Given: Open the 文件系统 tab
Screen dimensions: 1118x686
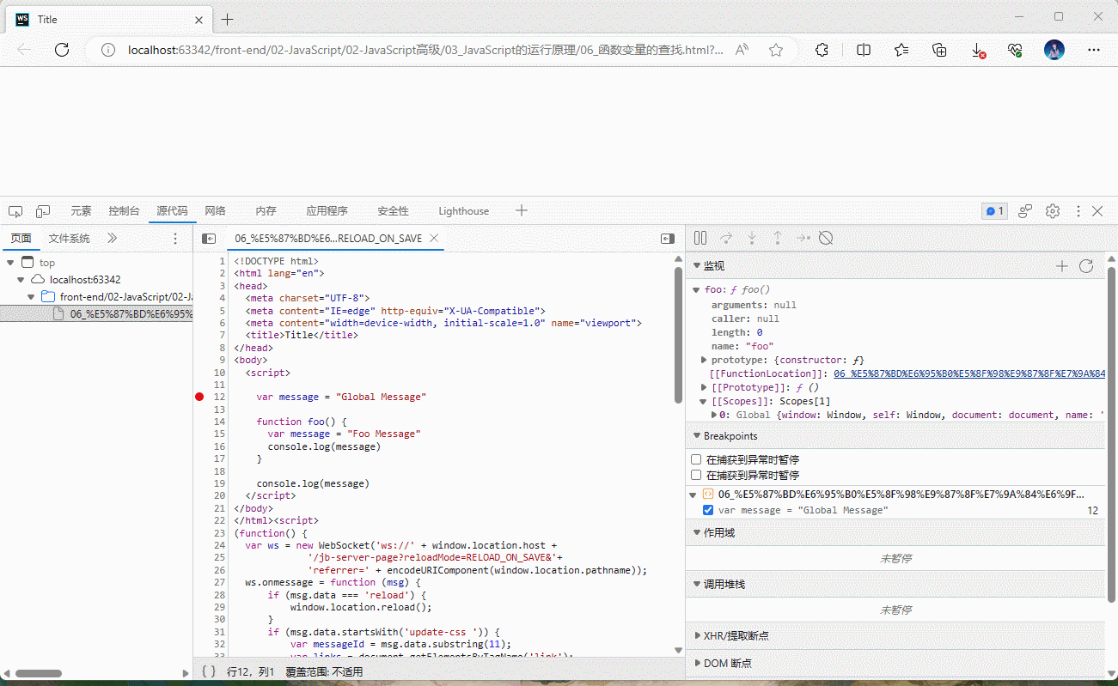Looking at the screenshot, I should 69,239.
